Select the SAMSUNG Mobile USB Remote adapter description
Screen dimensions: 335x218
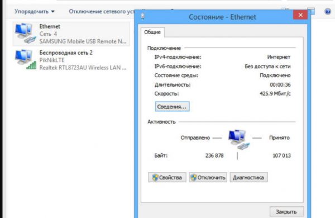(x=83, y=41)
